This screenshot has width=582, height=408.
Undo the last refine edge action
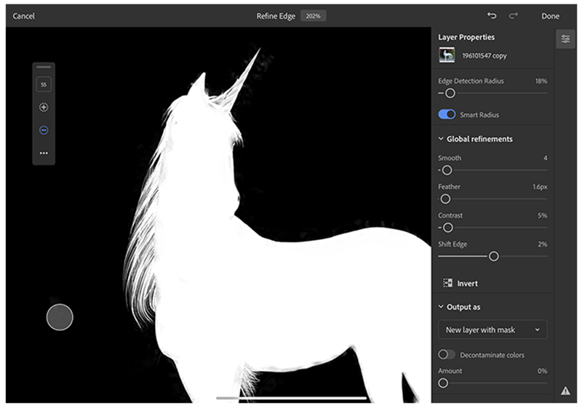point(492,15)
